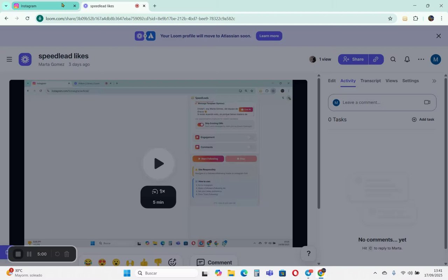Screen dimensions: 448x280
Task: Change the 1× playback speed
Action: tap(158, 191)
